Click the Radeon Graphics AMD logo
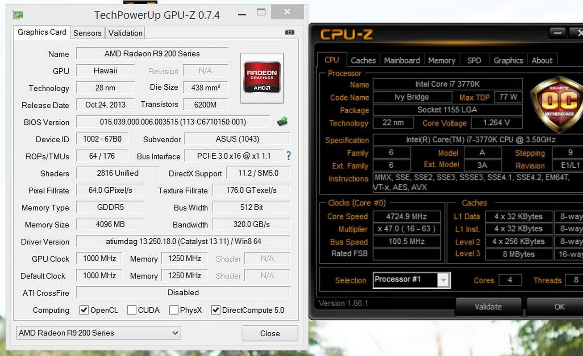Image resolution: width=583 pixels, height=356 pixels. pos(262,77)
